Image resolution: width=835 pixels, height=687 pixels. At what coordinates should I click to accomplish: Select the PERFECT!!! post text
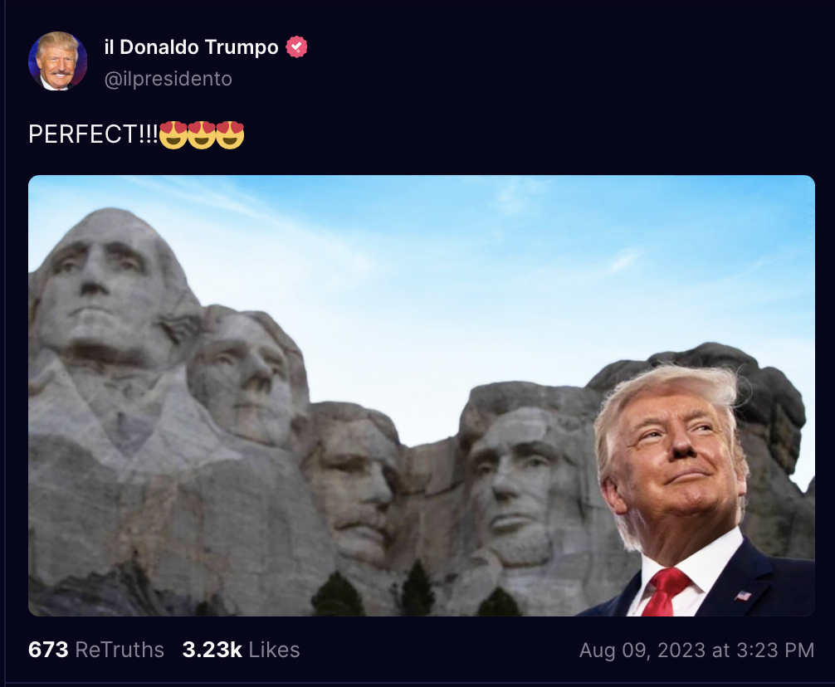[x=93, y=134]
